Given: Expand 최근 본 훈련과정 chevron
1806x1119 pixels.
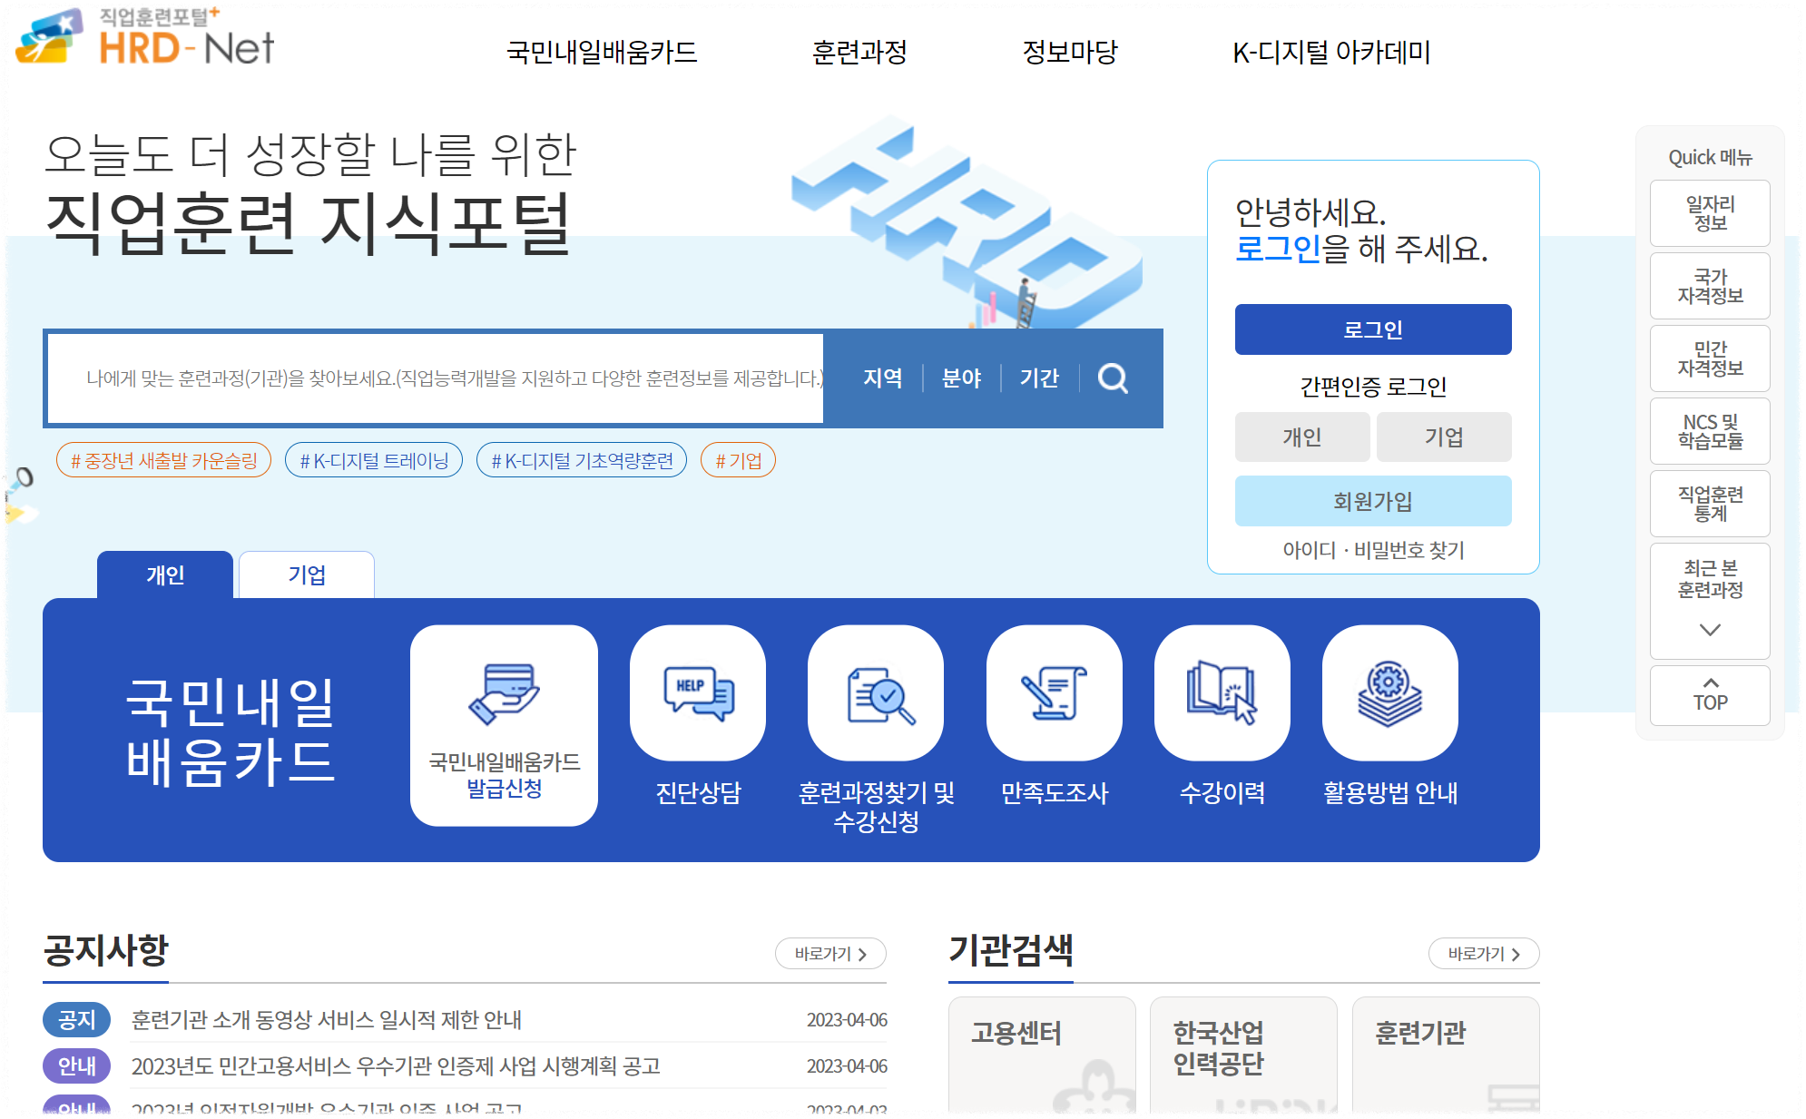Looking at the screenshot, I should 1710,630.
